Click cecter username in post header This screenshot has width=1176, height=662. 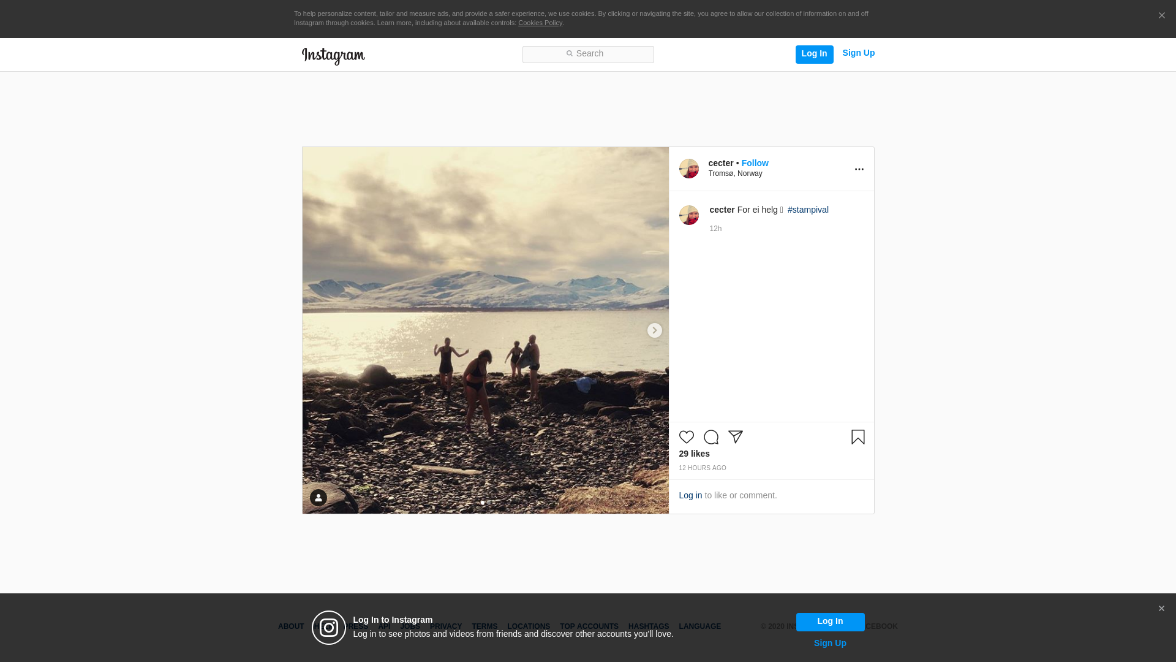[x=721, y=163]
